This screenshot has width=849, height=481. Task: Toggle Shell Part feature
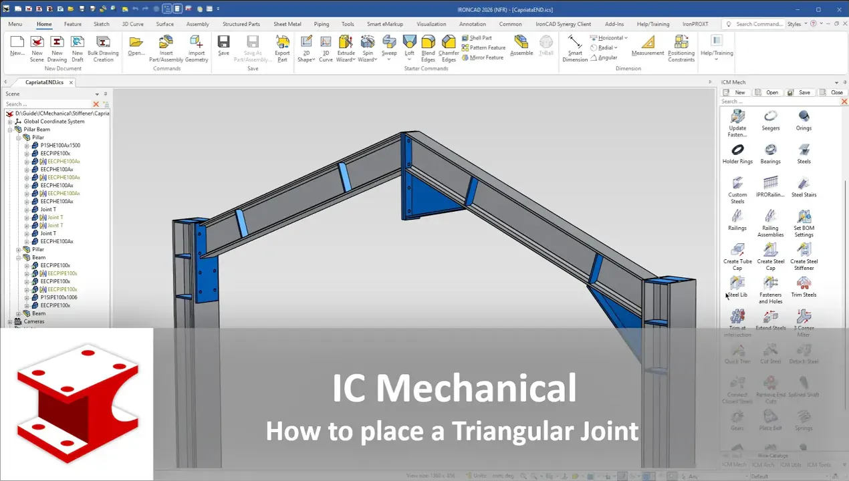click(477, 38)
